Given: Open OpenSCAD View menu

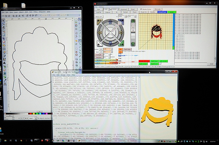Looking at the screenshot, I should point(69,75).
